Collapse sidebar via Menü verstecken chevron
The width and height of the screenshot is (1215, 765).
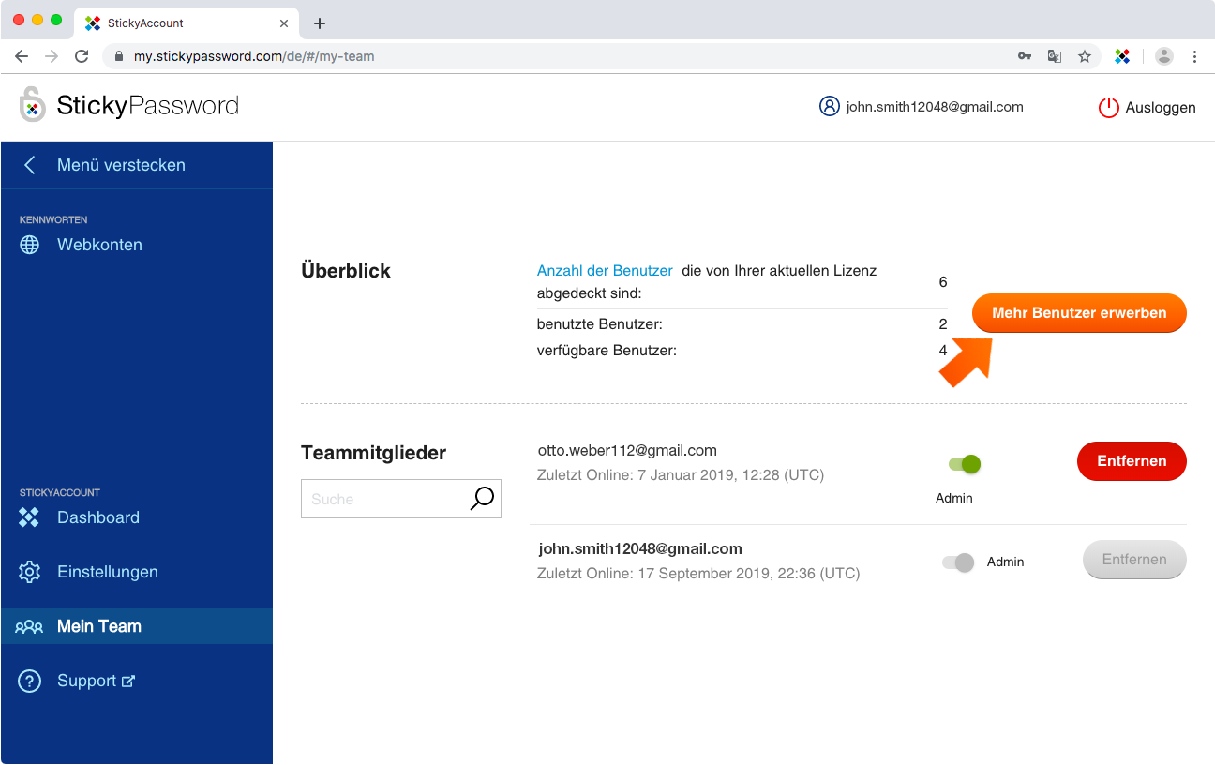[30, 165]
